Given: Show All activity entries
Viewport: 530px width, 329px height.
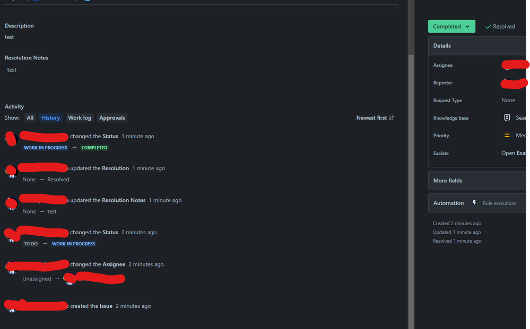Looking at the screenshot, I should [30, 118].
